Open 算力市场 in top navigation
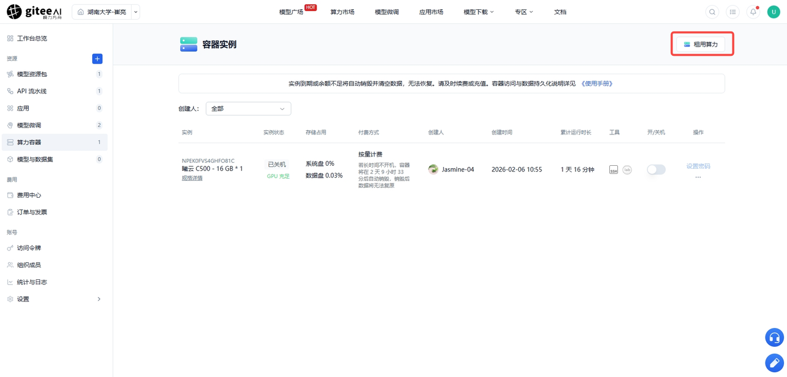The image size is (787, 377). [x=342, y=12]
